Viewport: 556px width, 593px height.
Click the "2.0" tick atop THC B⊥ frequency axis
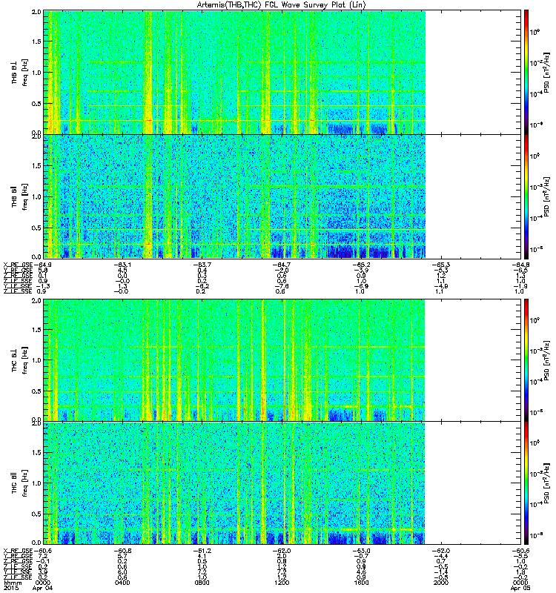coord(36,301)
